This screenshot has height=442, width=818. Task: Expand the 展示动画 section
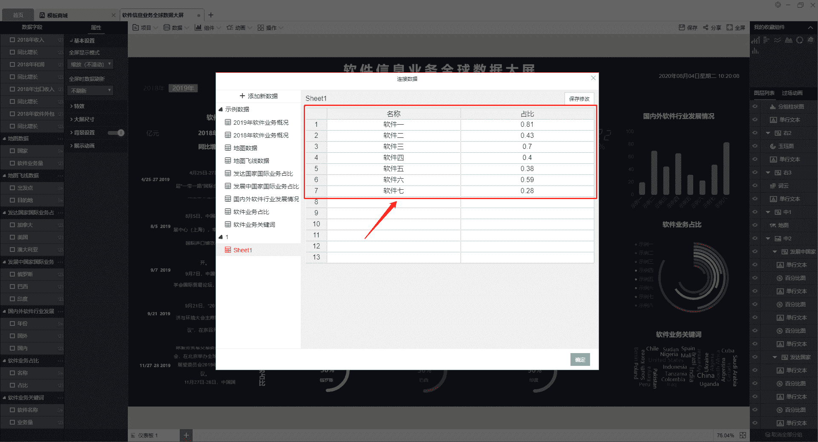tap(82, 146)
